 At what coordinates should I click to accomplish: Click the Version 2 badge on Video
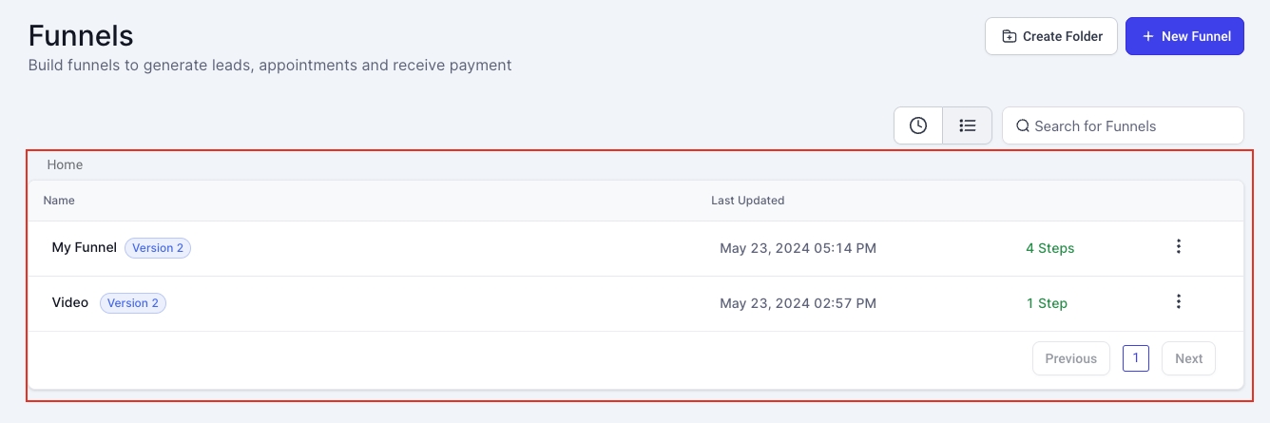click(x=133, y=303)
